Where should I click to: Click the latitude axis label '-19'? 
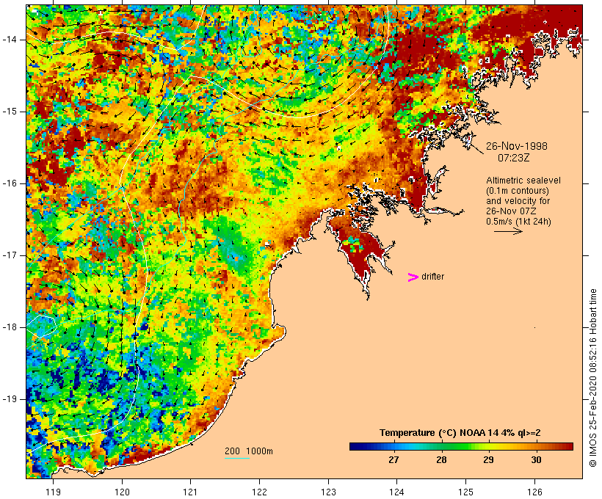click(x=10, y=399)
